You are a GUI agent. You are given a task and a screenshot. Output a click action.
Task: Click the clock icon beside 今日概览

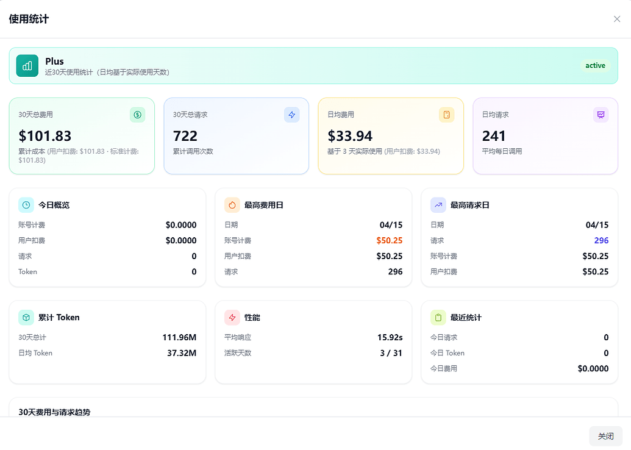click(x=26, y=205)
